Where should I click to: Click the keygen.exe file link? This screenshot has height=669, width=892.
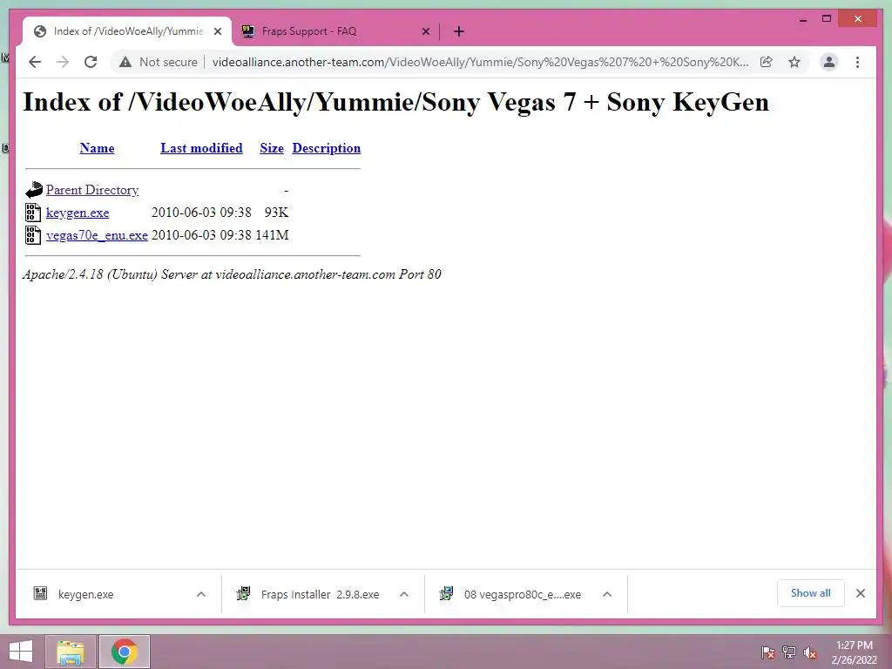(x=78, y=213)
